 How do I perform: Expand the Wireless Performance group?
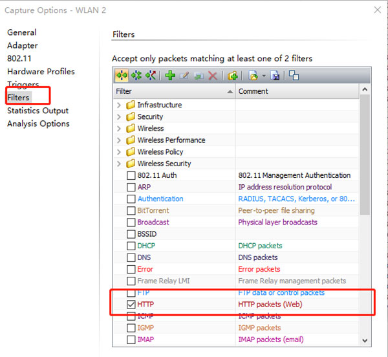(x=119, y=140)
